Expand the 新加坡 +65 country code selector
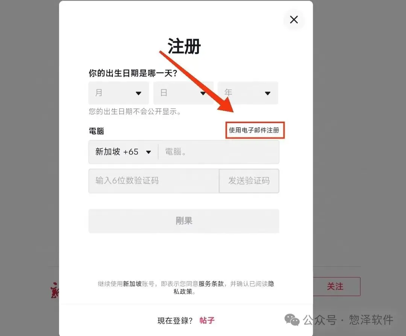 pos(123,152)
